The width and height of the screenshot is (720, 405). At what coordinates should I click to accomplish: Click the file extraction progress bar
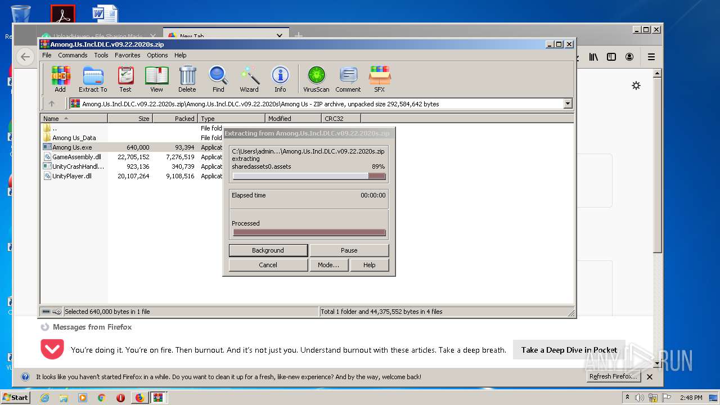309,176
